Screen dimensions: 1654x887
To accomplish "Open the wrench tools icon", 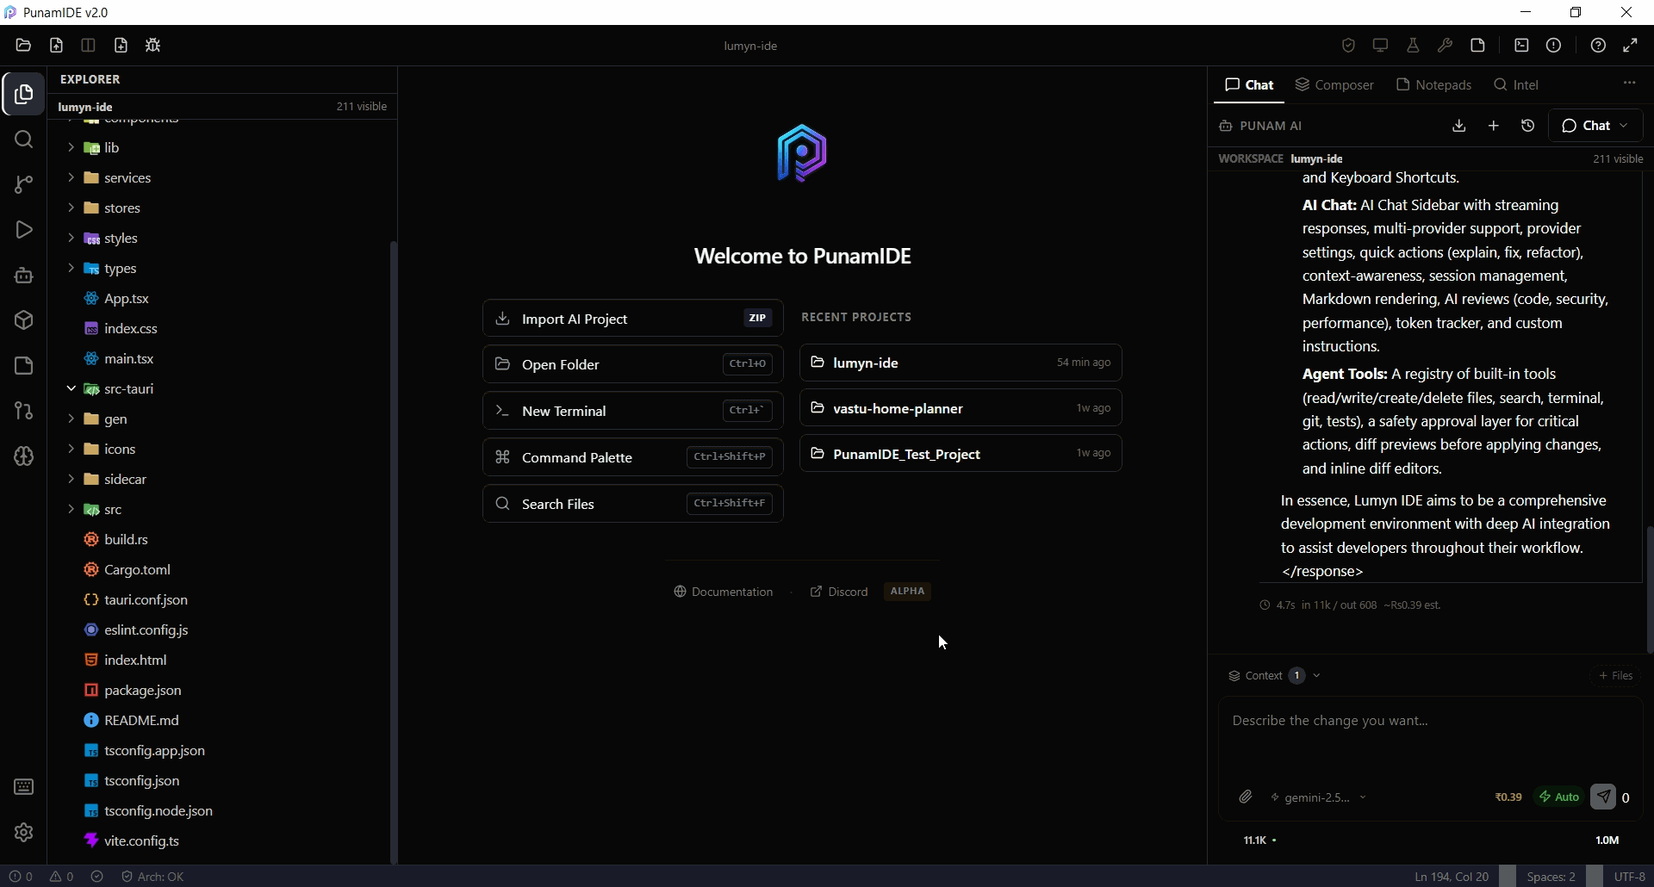I will tap(1446, 46).
